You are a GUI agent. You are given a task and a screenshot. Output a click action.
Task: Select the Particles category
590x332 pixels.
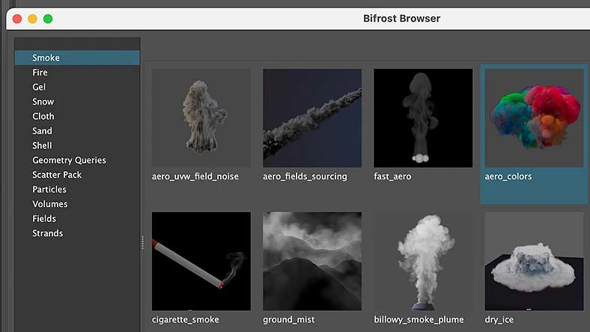77,189
